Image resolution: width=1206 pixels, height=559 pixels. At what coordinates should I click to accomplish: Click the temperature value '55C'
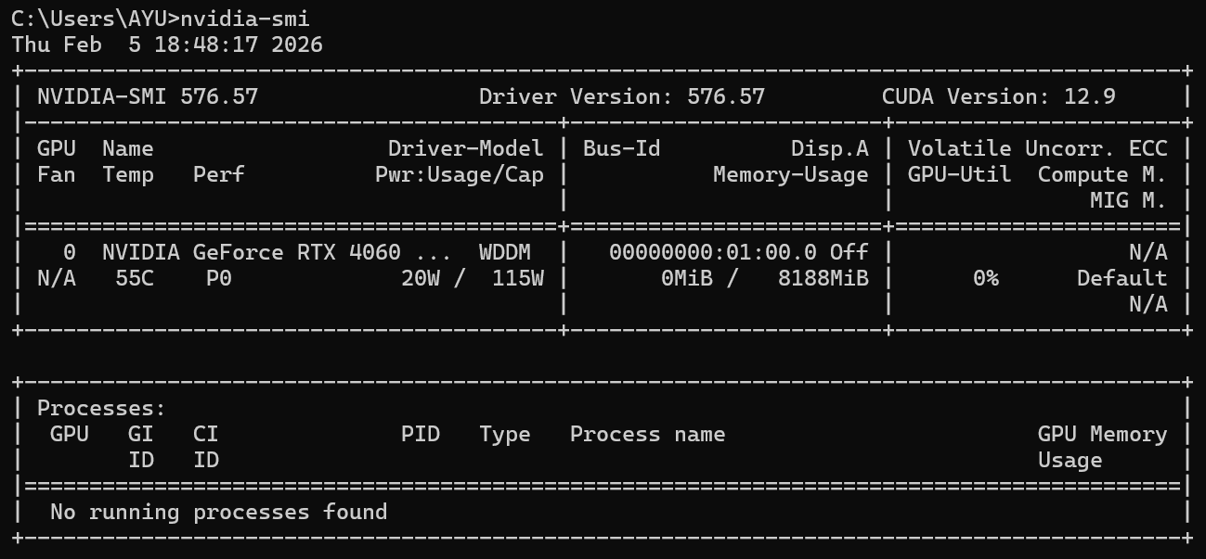[x=135, y=278]
